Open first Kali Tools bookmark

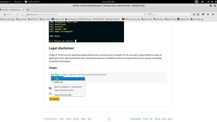(x=45, y=19)
